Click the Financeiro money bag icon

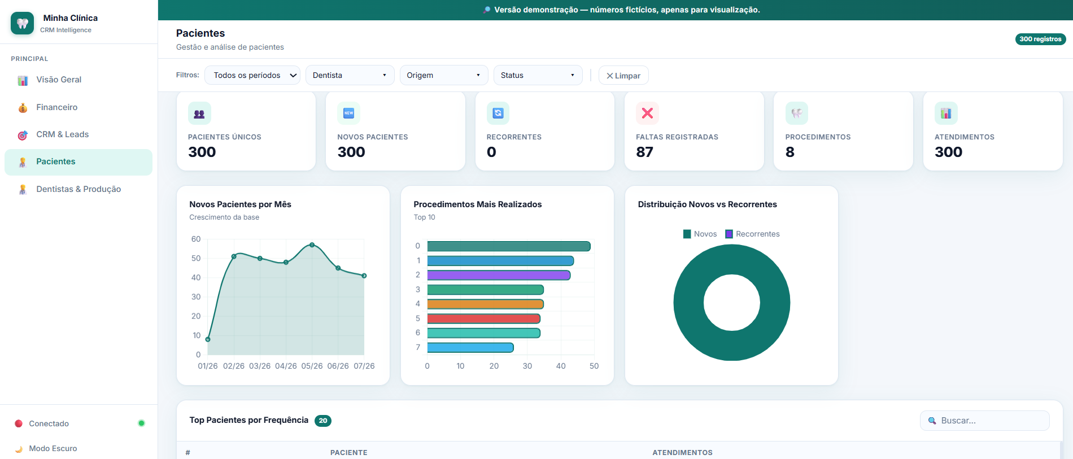pyautogui.click(x=23, y=107)
